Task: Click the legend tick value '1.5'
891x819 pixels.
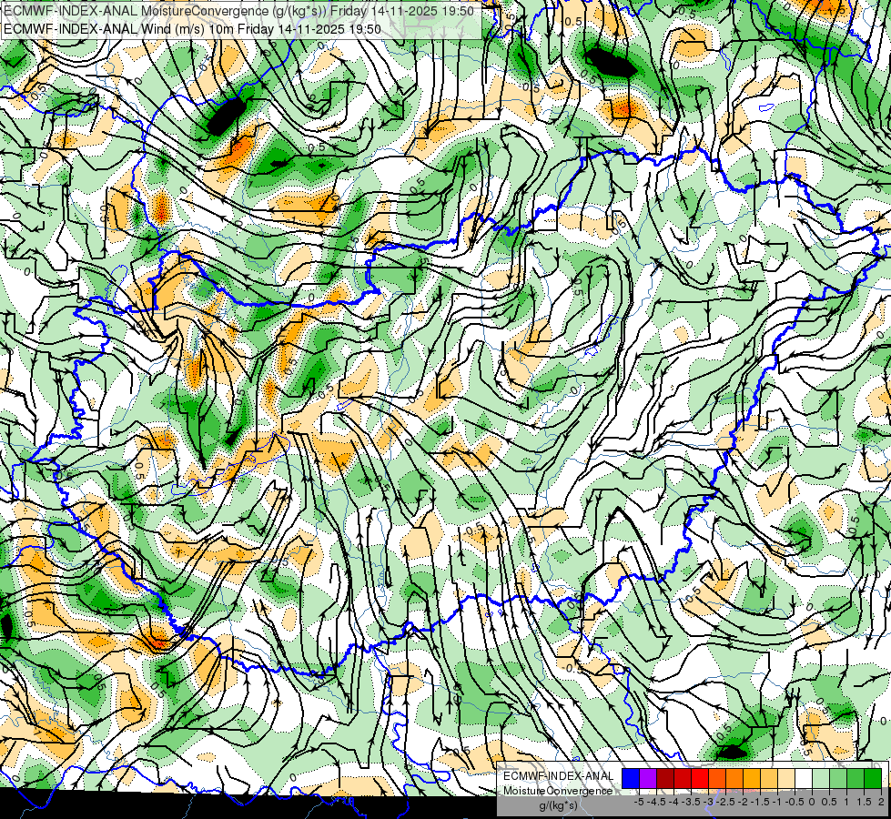Action: 864,802
